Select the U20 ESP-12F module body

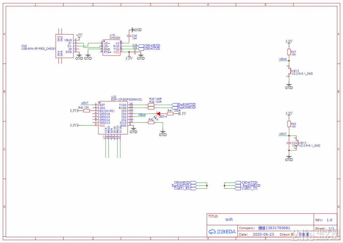113,118
